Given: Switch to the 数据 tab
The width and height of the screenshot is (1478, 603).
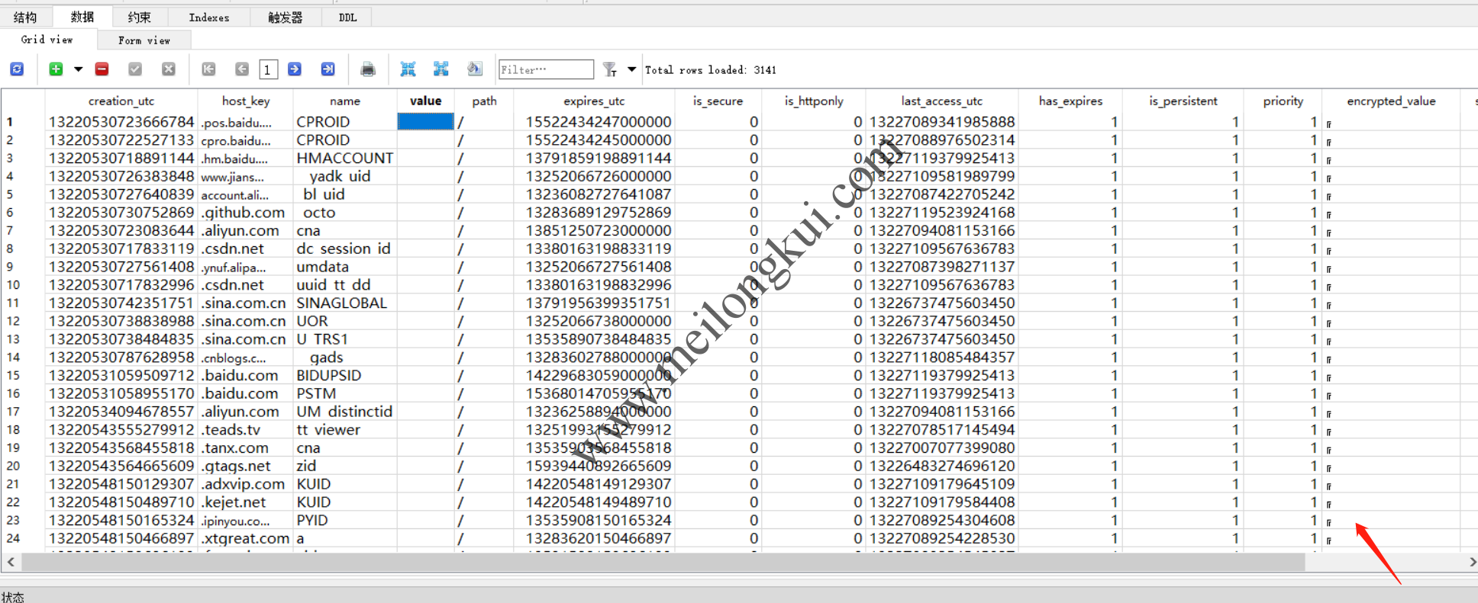Looking at the screenshot, I should click(x=82, y=17).
